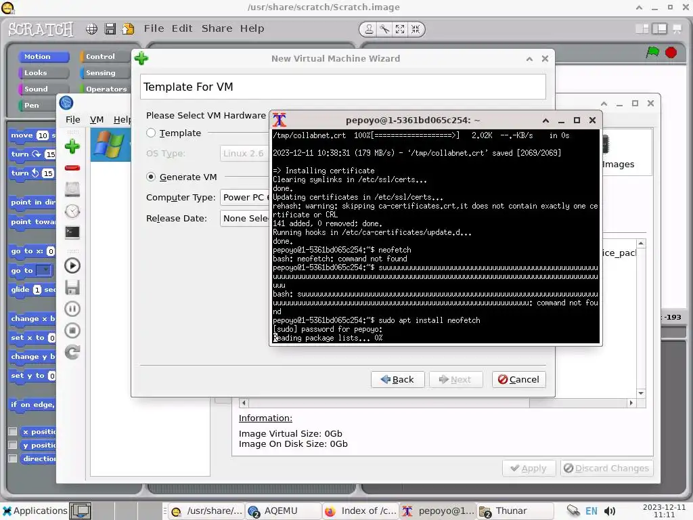Open AQEMU VM menu

96,120
